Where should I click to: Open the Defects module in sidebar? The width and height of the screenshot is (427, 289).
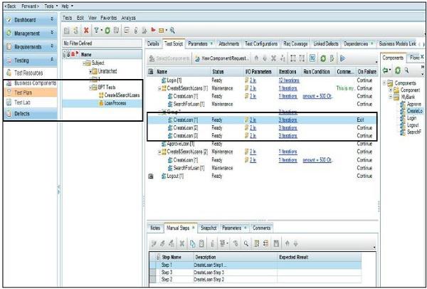(x=30, y=114)
